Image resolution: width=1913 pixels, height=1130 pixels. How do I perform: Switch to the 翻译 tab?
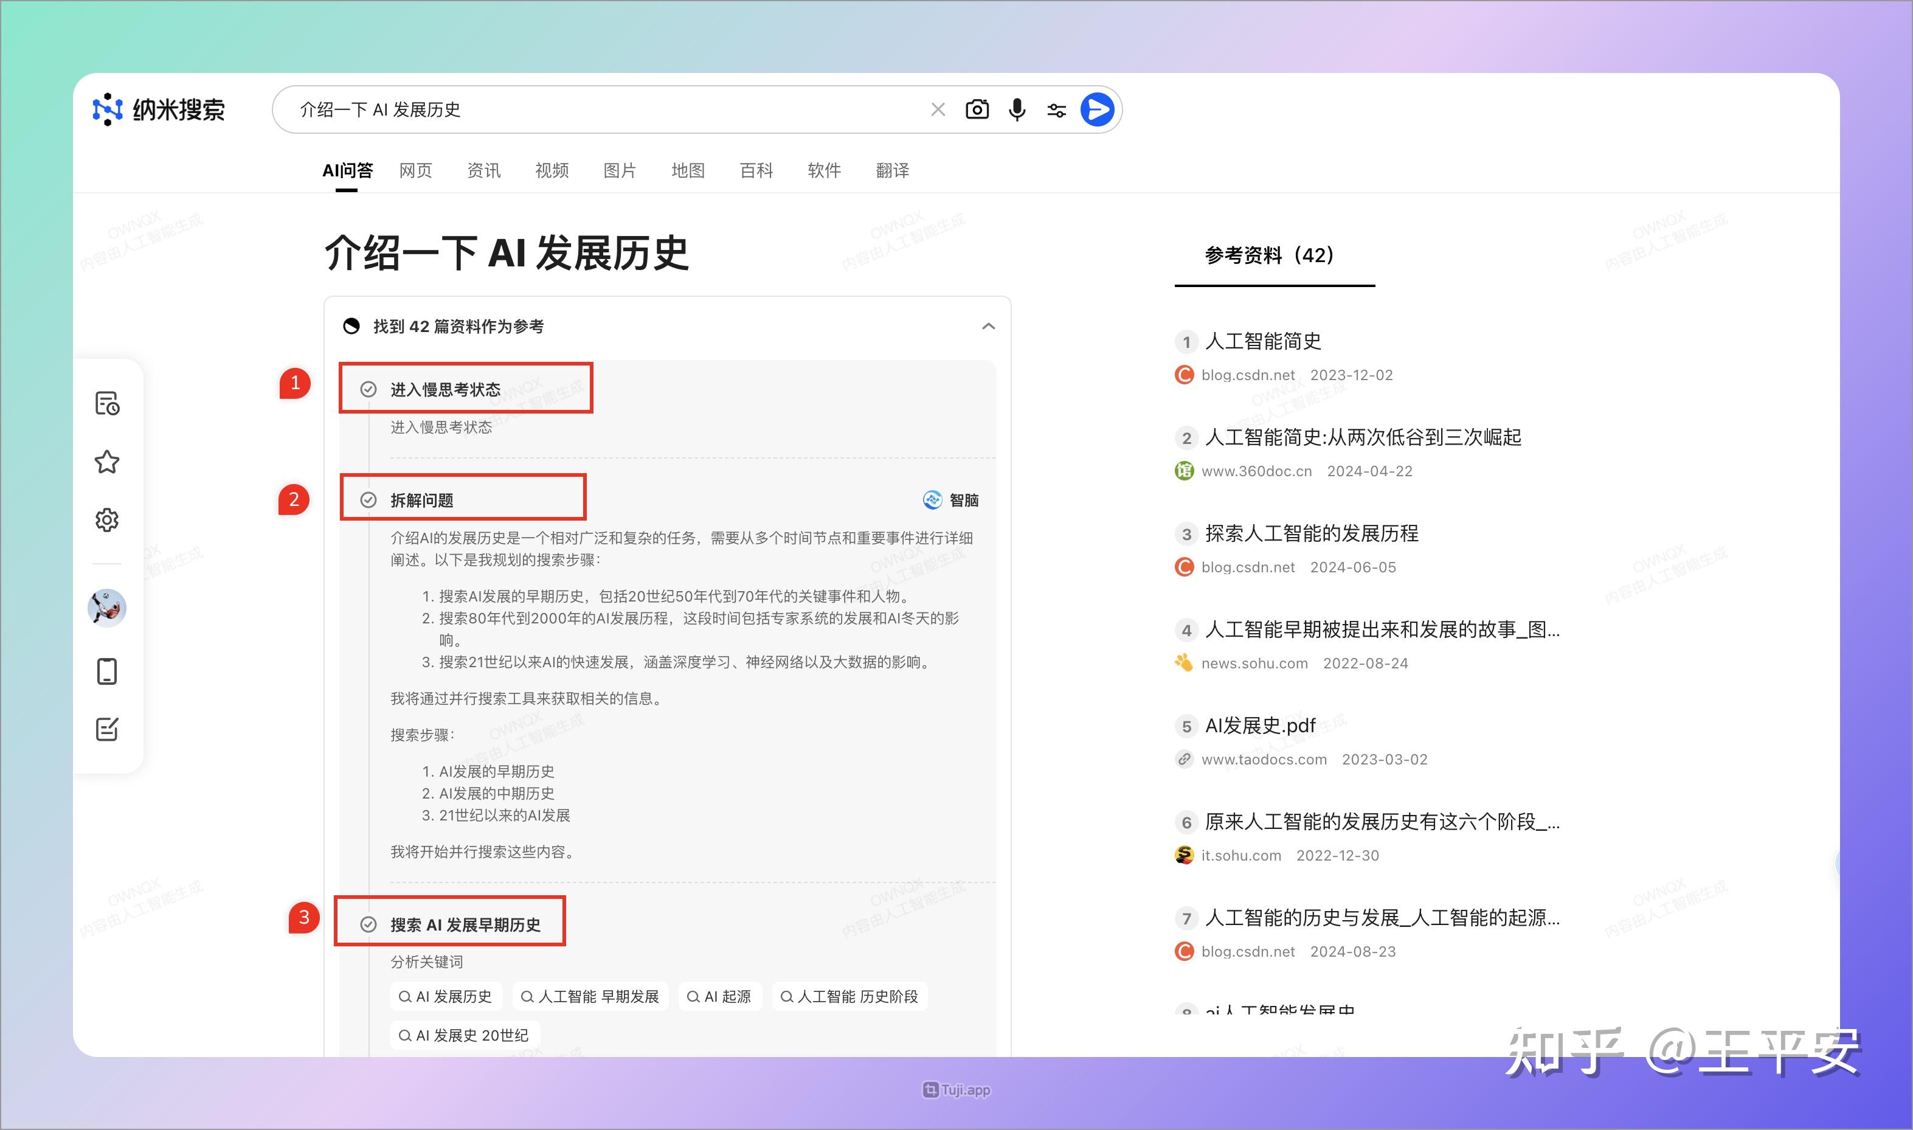(x=893, y=170)
